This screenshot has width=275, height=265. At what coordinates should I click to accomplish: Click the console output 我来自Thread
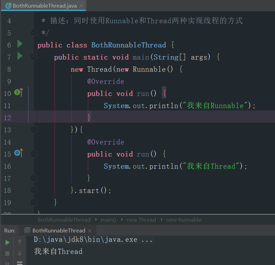click(x=58, y=251)
